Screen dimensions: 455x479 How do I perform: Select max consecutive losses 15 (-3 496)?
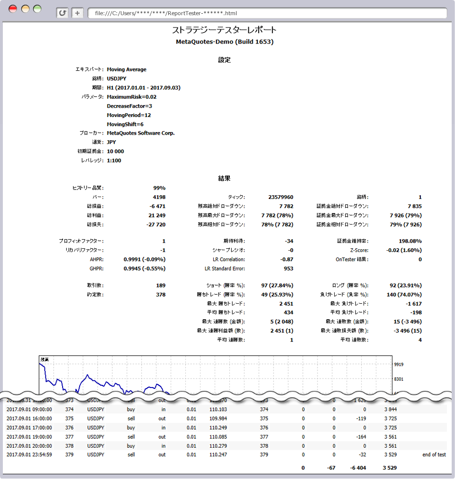click(408, 322)
